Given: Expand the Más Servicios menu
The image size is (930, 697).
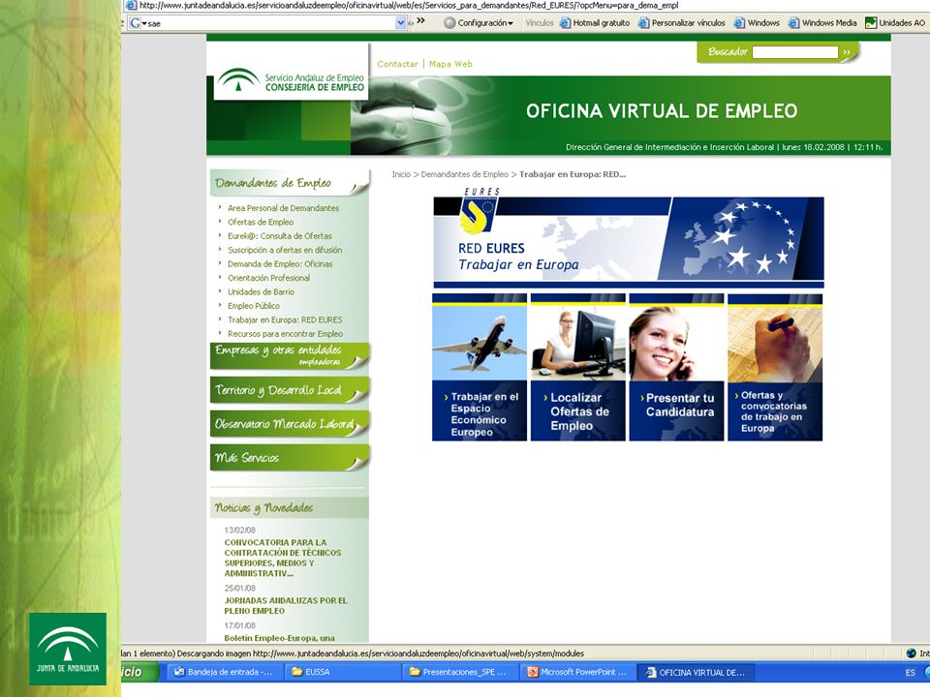Looking at the screenshot, I should 290,458.
